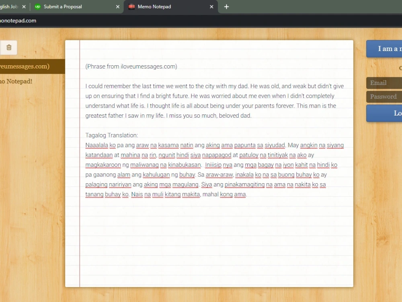
Task: Click the Upwork favicon on Submit a Proposal tab
Action: [38, 7]
